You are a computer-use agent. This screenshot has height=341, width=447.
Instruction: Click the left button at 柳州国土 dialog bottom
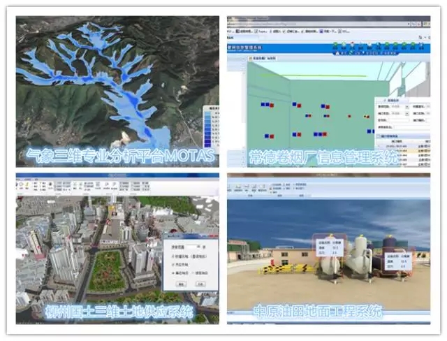coord(181,284)
